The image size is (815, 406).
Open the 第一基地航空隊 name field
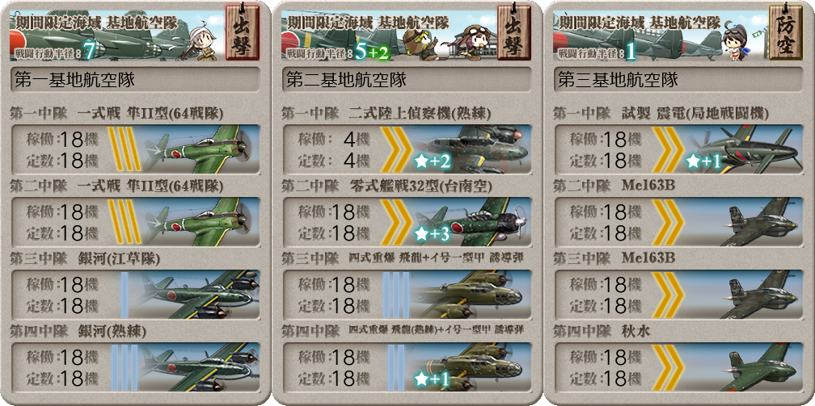coord(135,80)
